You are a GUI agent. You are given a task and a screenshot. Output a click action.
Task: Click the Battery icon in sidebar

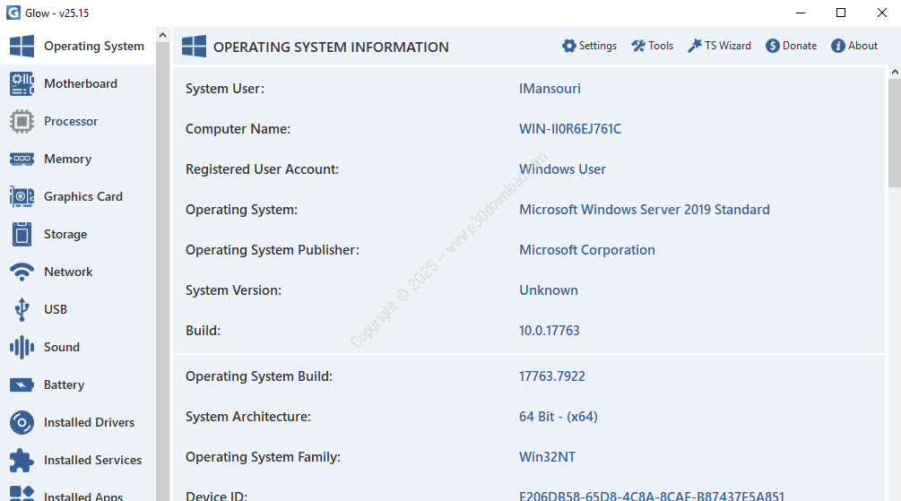click(22, 384)
